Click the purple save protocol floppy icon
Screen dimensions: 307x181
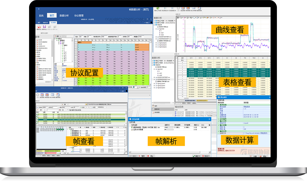click(45, 27)
